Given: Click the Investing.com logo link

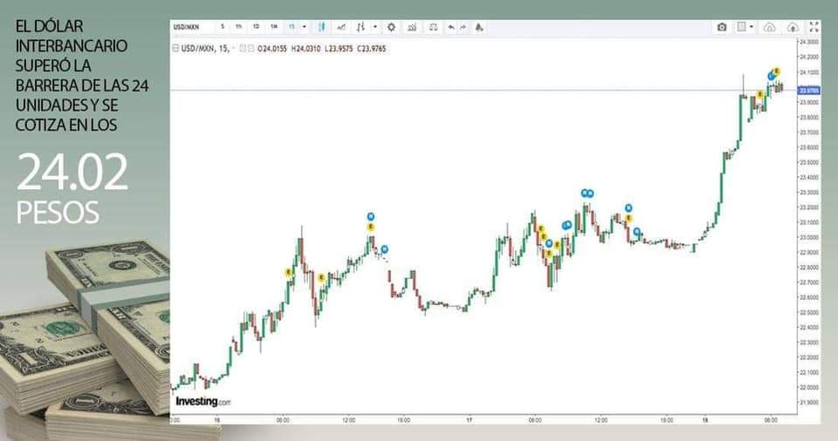Looking at the screenshot, I should pos(203,402).
